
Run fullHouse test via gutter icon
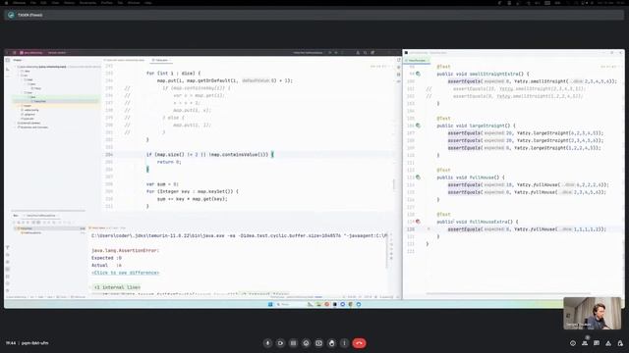[418, 177]
